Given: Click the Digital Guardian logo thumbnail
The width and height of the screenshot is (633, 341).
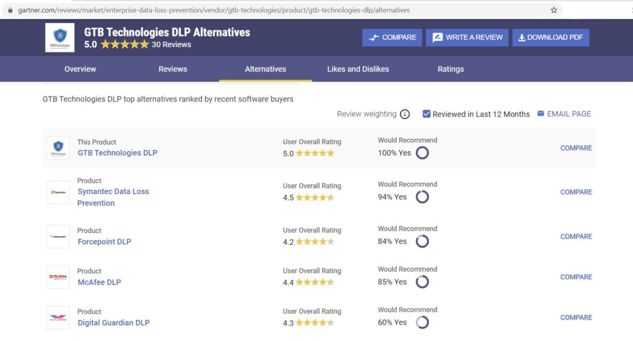Looking at the screenshot, I should [58, 318].
